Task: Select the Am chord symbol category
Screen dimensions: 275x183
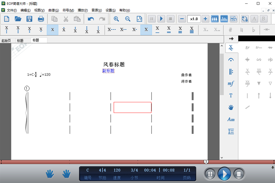Action: point(231,119)
